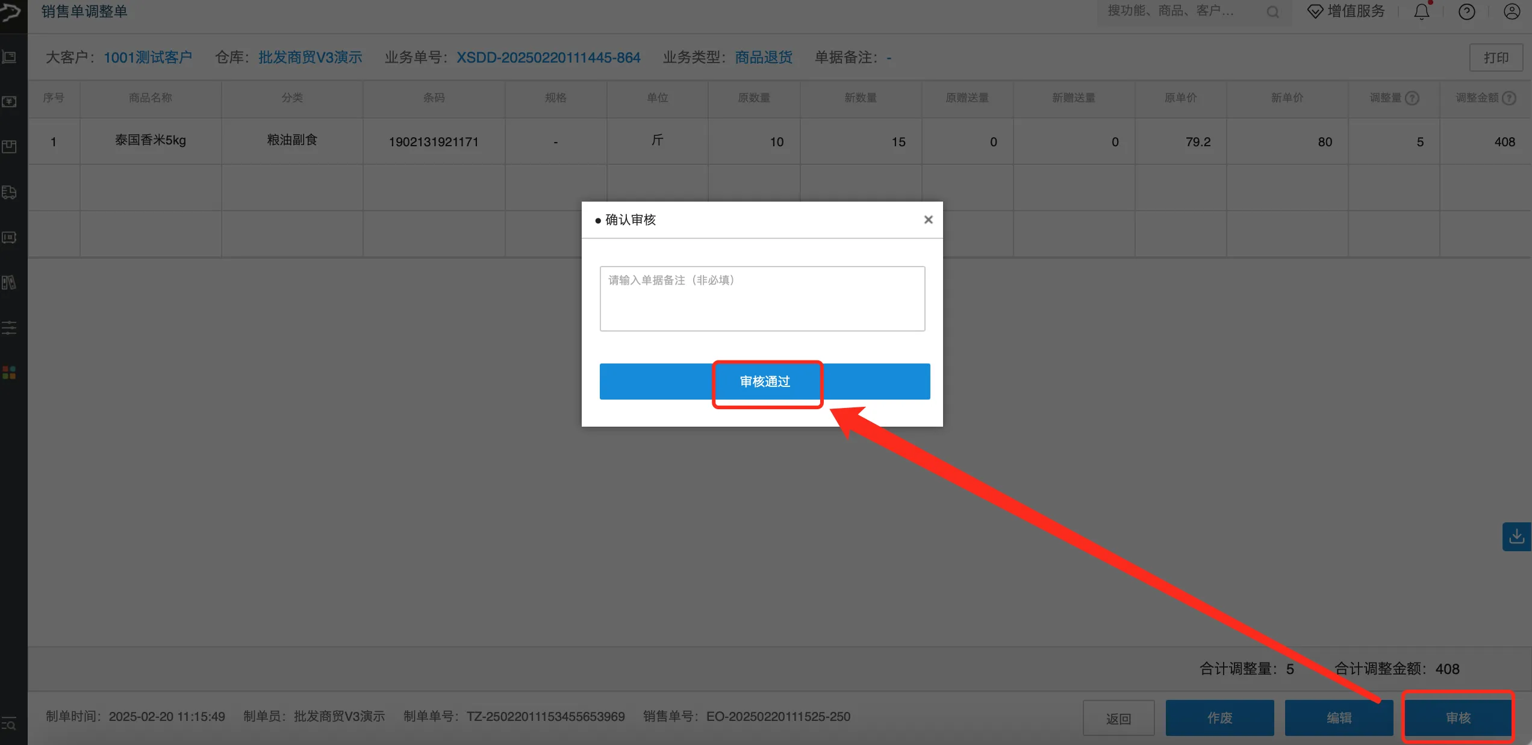Click the blue download icon button
The width and height of the screenshot is (1532, 745).
(x=1516, y=536)
